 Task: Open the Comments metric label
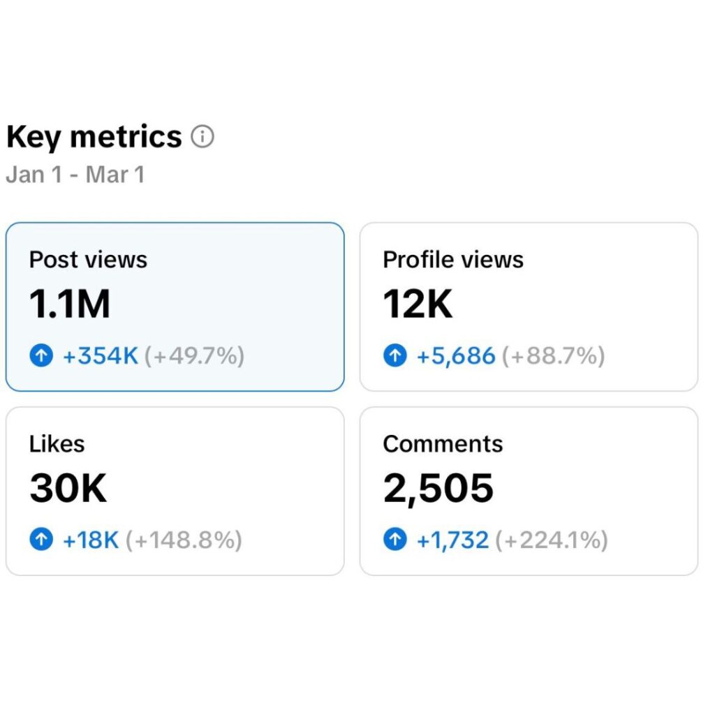click(x=443, y=444)
